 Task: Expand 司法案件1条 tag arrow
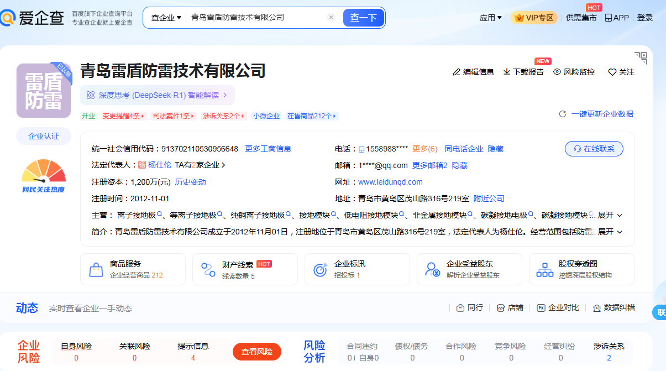193,116
